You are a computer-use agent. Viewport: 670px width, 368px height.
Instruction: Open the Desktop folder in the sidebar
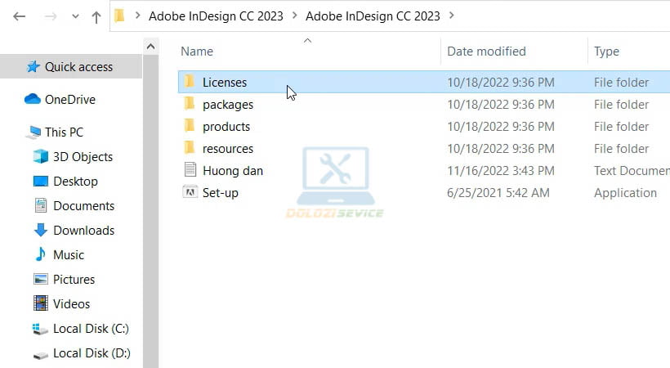[75, 182]
